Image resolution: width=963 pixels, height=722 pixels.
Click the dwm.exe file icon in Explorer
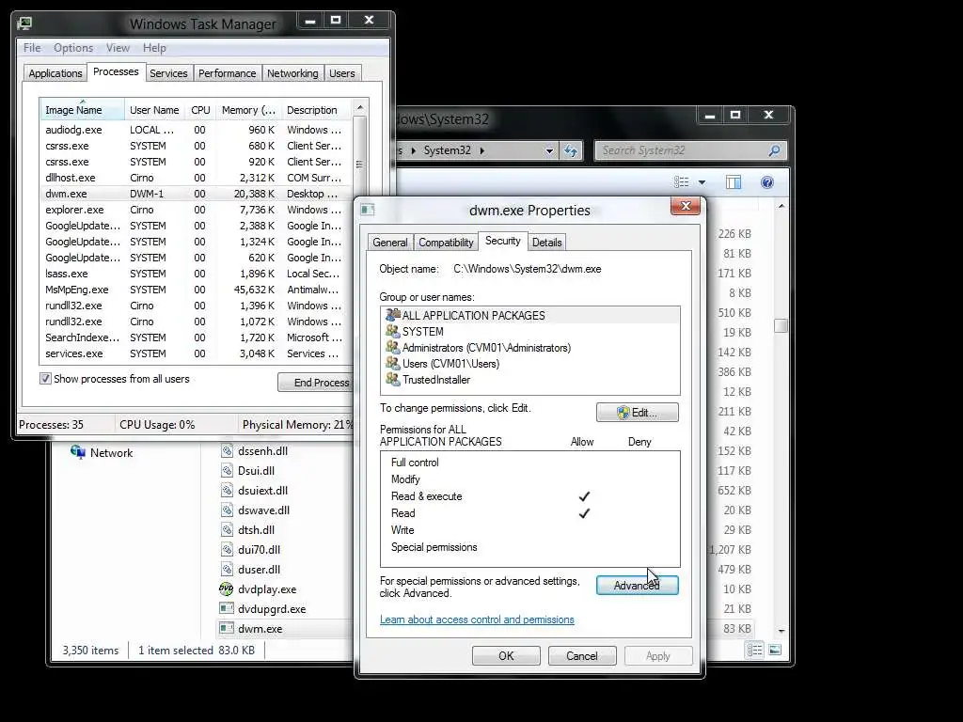click(x=227, y=628)
